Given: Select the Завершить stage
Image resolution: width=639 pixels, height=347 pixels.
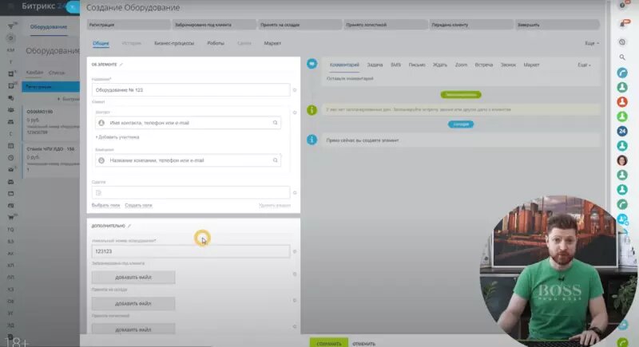Looking at the screenshot, I should 557,25.
